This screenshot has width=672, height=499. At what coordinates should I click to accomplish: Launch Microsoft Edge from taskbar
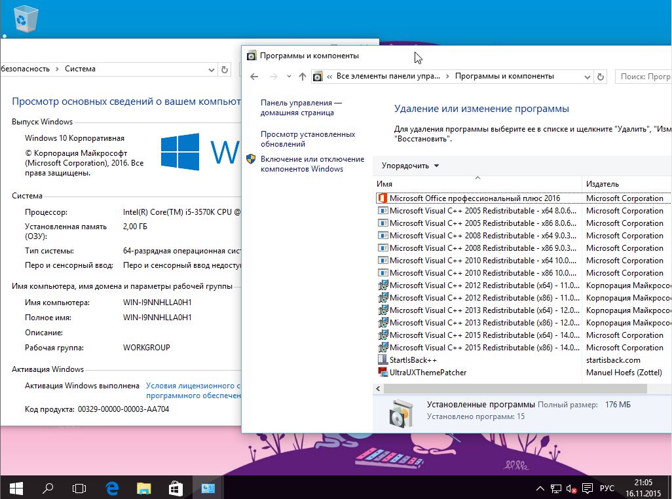point(112,488)
